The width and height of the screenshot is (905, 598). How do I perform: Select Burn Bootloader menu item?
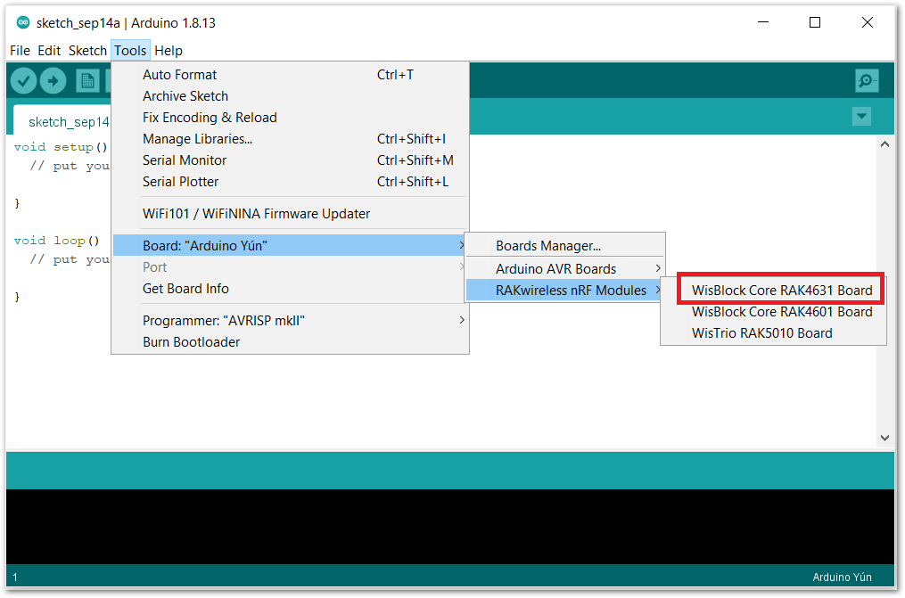290,342
